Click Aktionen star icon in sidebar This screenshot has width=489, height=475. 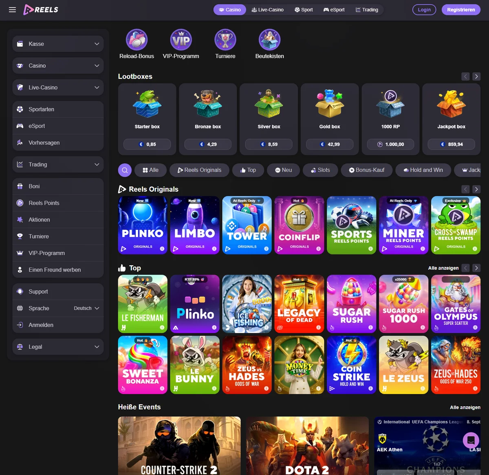pos(20,219)
